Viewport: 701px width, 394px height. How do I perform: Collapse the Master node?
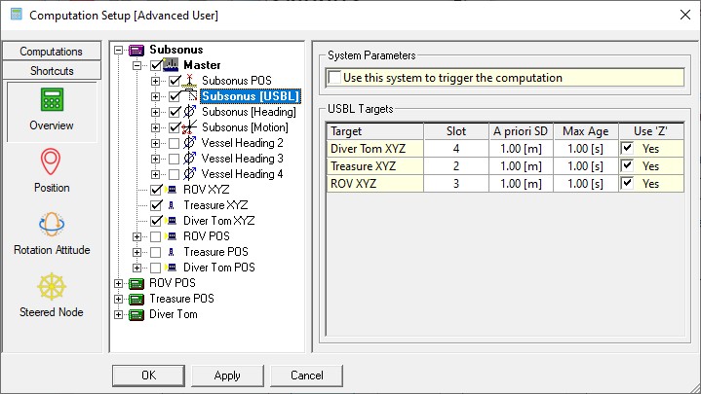click(x=137, y=65)
